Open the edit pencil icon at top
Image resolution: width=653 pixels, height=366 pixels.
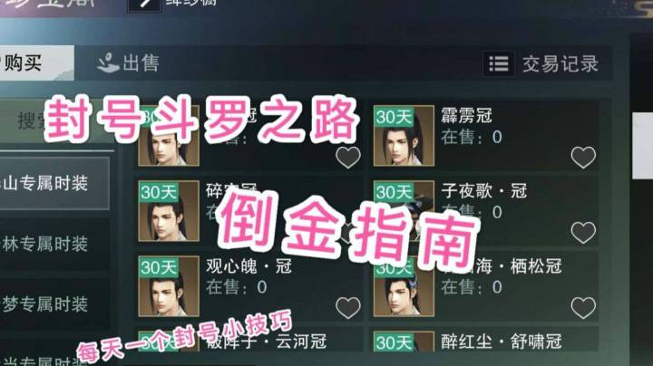pos(144,5)
